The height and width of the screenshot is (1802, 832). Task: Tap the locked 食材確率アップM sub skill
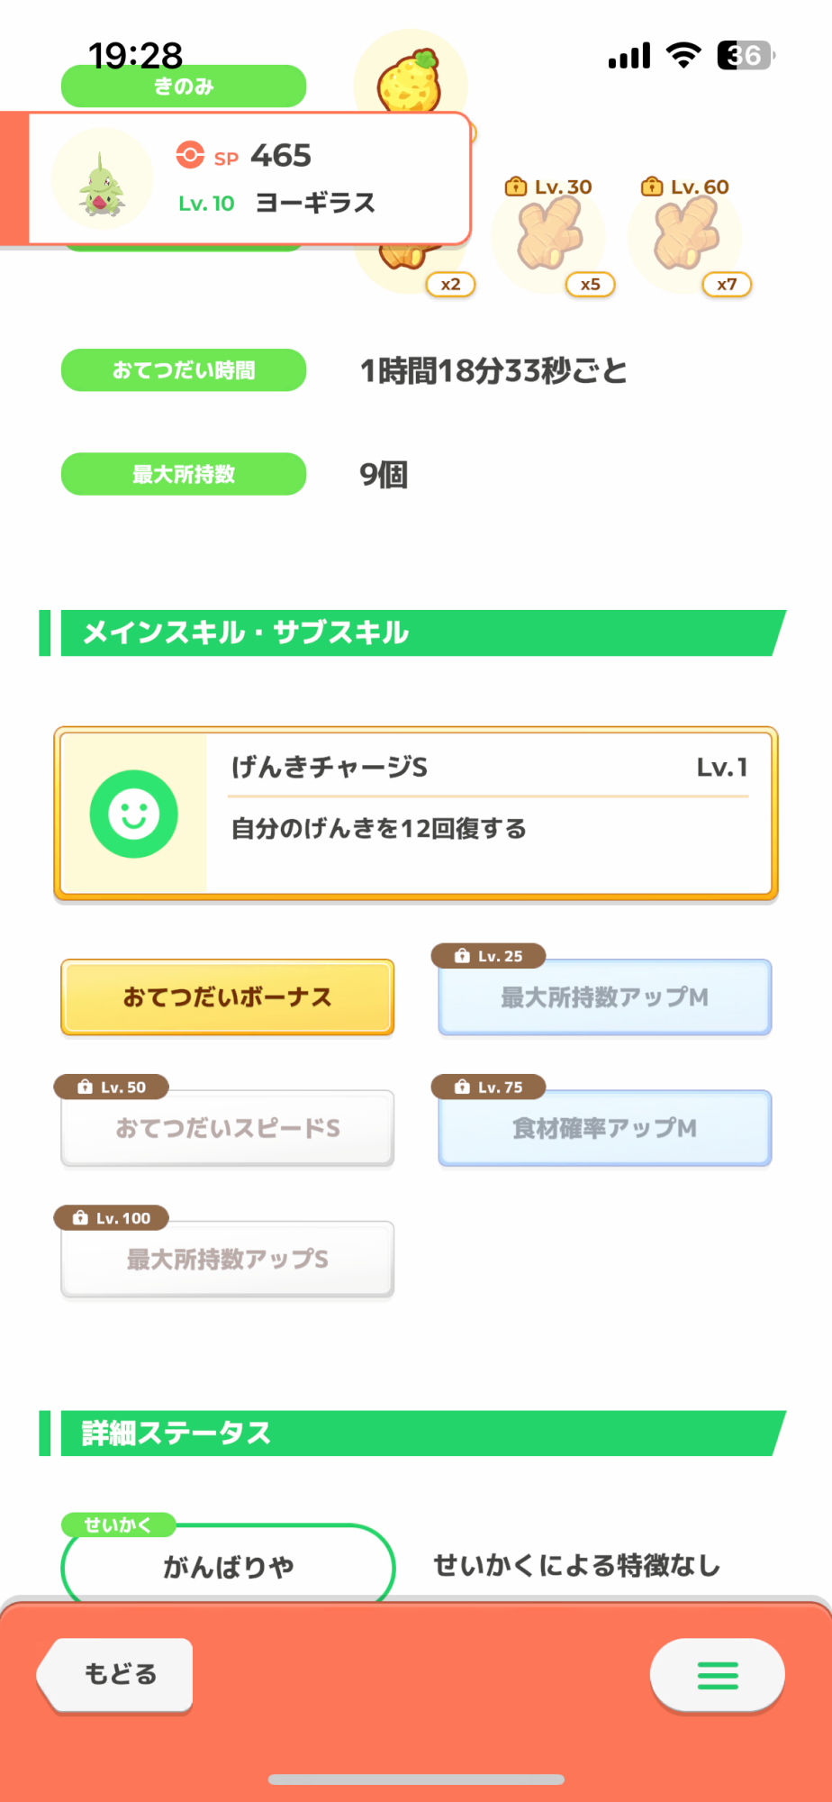[604, 1128]
